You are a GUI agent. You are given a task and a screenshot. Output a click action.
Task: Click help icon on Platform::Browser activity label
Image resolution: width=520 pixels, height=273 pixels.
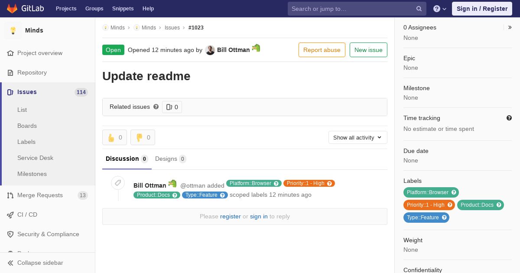tap(276, 183)
